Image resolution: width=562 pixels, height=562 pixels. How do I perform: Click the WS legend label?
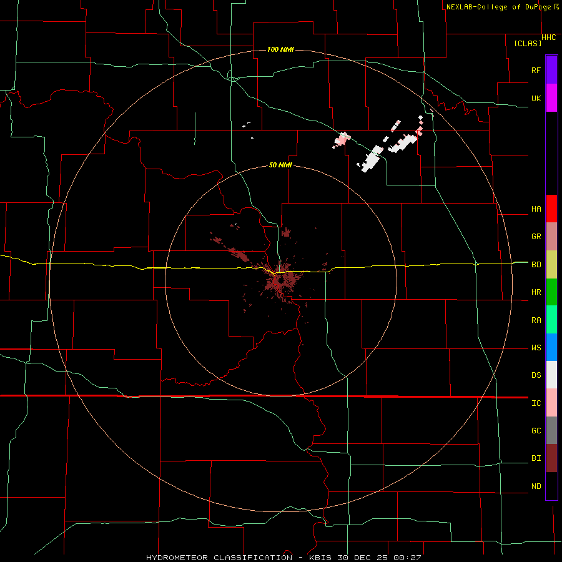pos(536,348)
